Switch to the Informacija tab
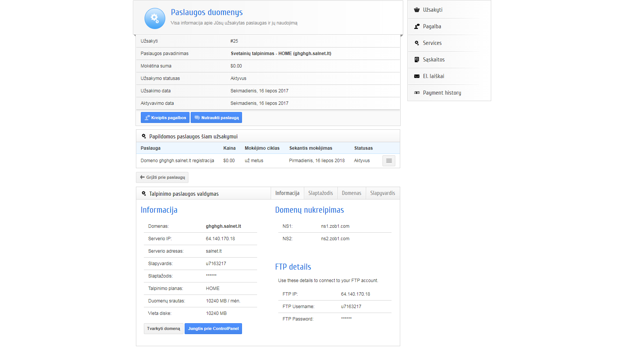 pyautogui.click(x=287, y=193)
